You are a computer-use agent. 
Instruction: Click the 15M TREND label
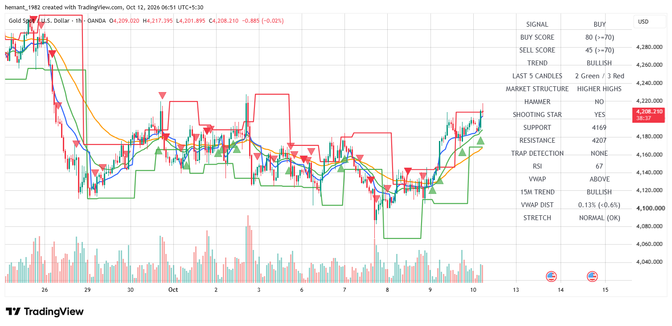tap(537, 192)
